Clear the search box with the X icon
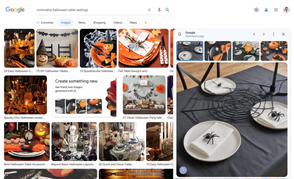 (149, 10)
